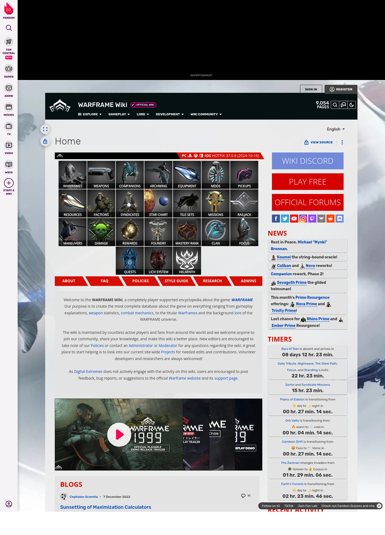The image size is (385, 535).
Task: Expand the Development menu
Action: (170, 114)
